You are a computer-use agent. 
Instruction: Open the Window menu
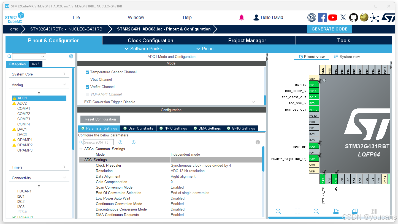[136, 17]
